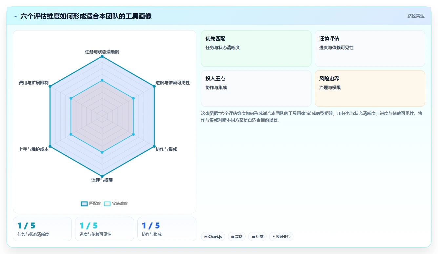The height and width of the screenshot is (254, 438).
Task: Click the 1 / 5 协作与集成 stat card
Action: tap(167, 229)
